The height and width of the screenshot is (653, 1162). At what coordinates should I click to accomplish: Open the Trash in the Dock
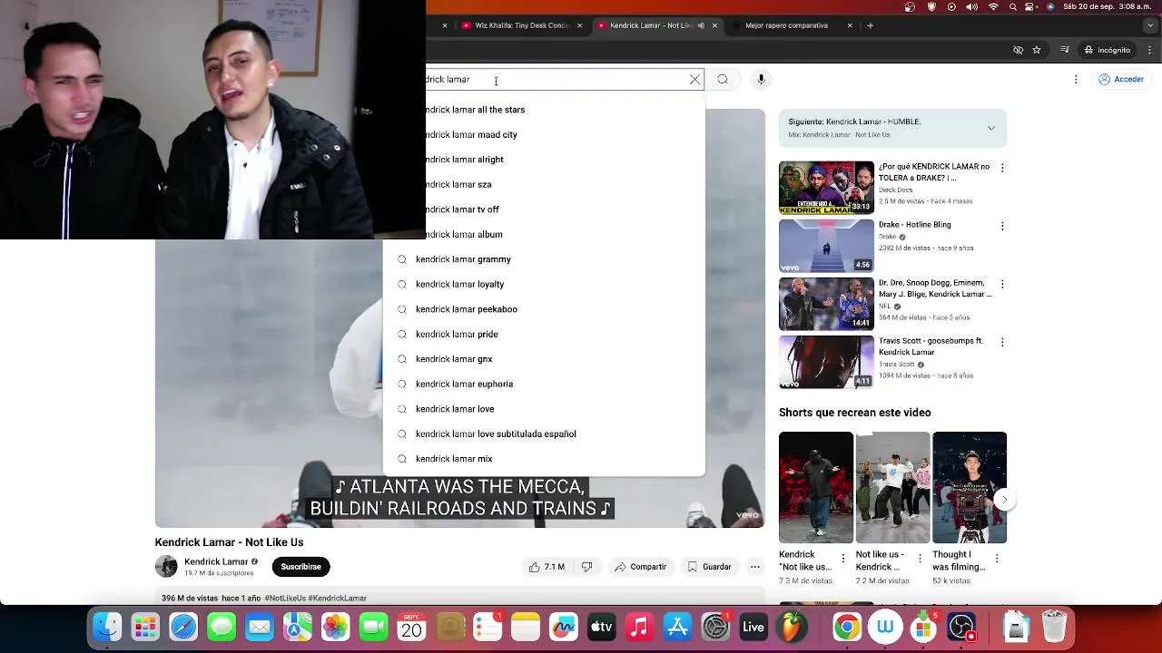coord(1054,628)
